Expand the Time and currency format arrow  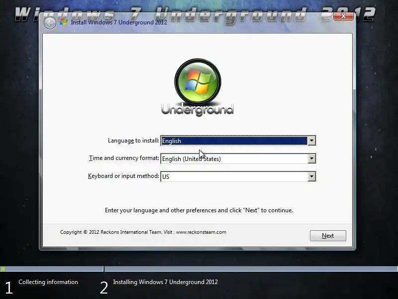click(x=311, y=158)
